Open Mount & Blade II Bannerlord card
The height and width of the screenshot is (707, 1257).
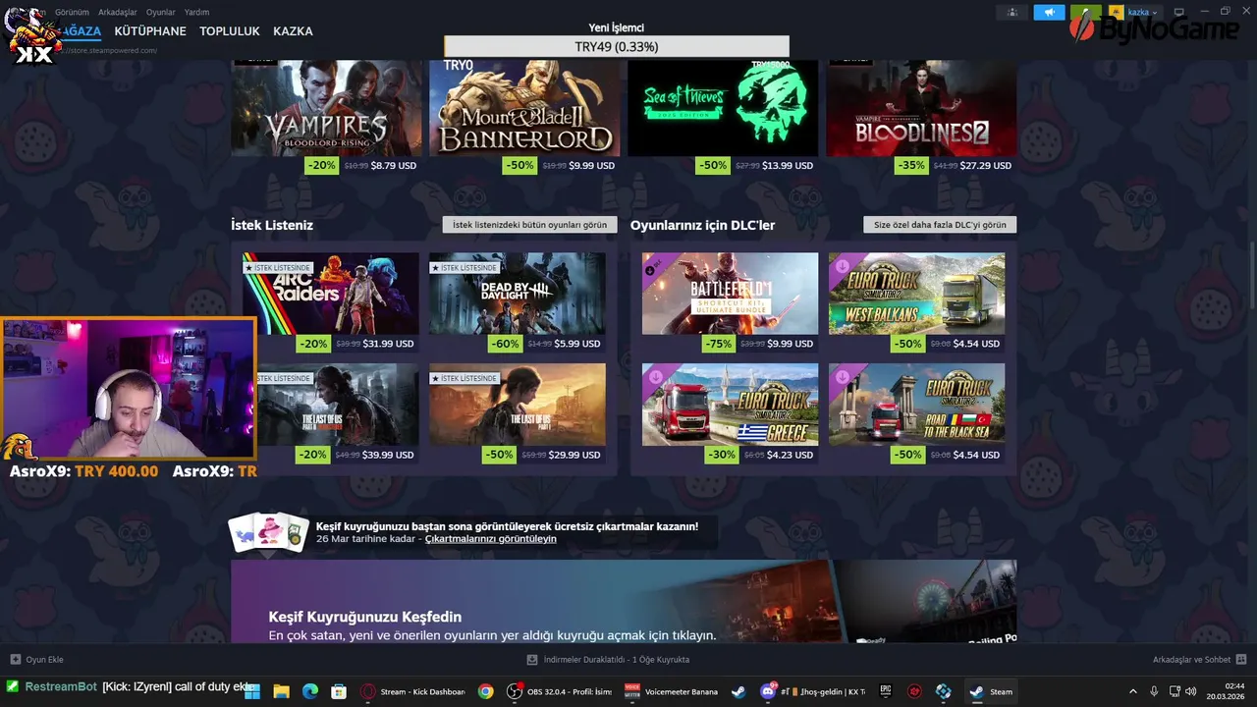click(x=524, y=108)
